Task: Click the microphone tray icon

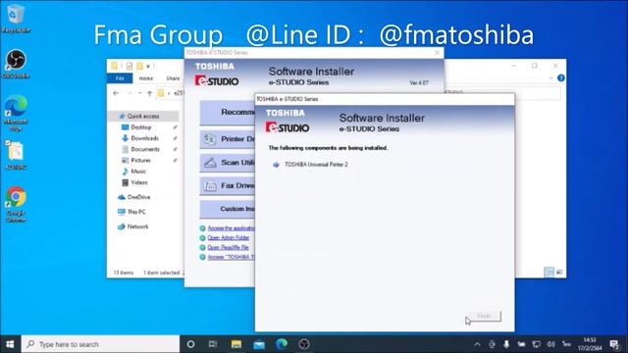Action: pyautogui.click(x=506, y=344)
